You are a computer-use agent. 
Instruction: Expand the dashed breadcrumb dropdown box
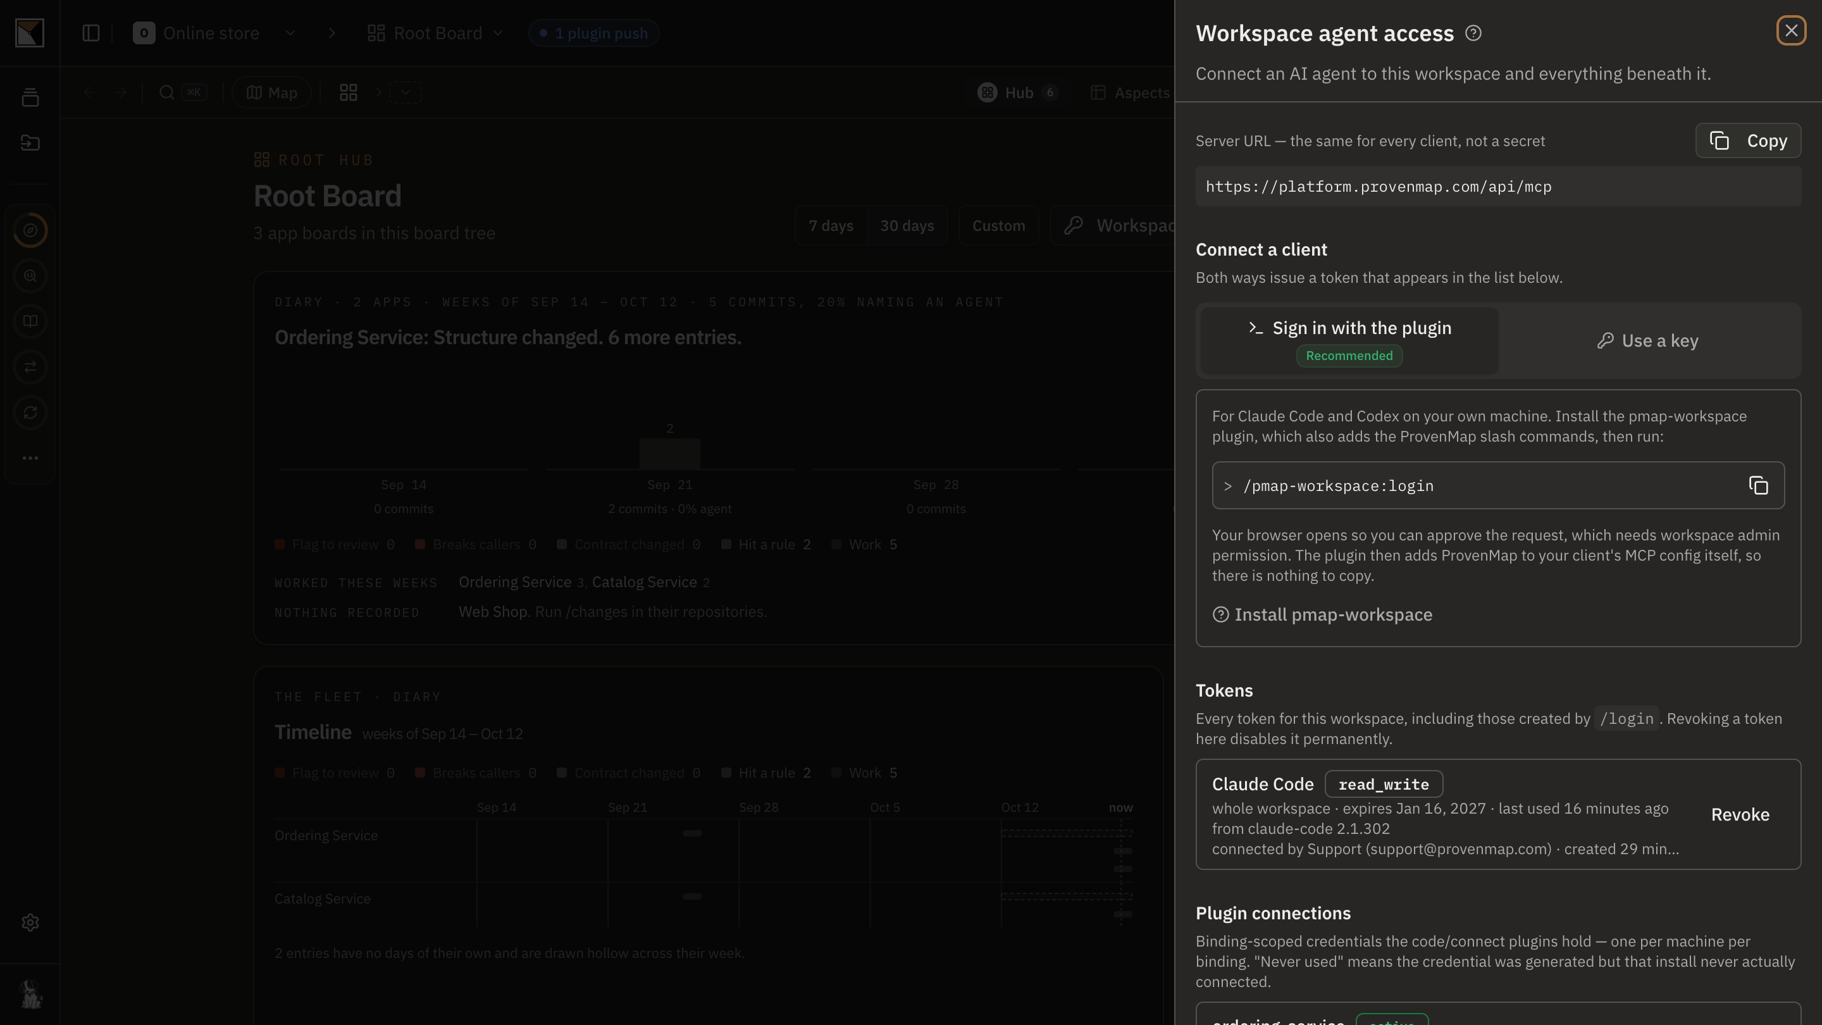(406, 92)
